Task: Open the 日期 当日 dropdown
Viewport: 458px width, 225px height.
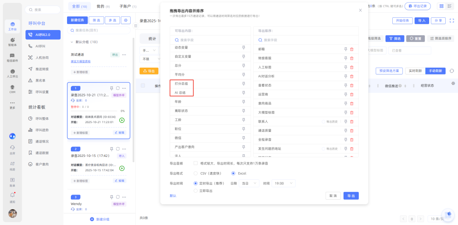Action: point(249,183)
